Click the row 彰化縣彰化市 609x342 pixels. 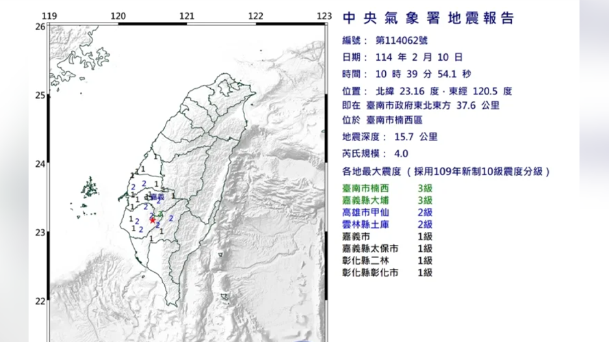pos(387,273)
